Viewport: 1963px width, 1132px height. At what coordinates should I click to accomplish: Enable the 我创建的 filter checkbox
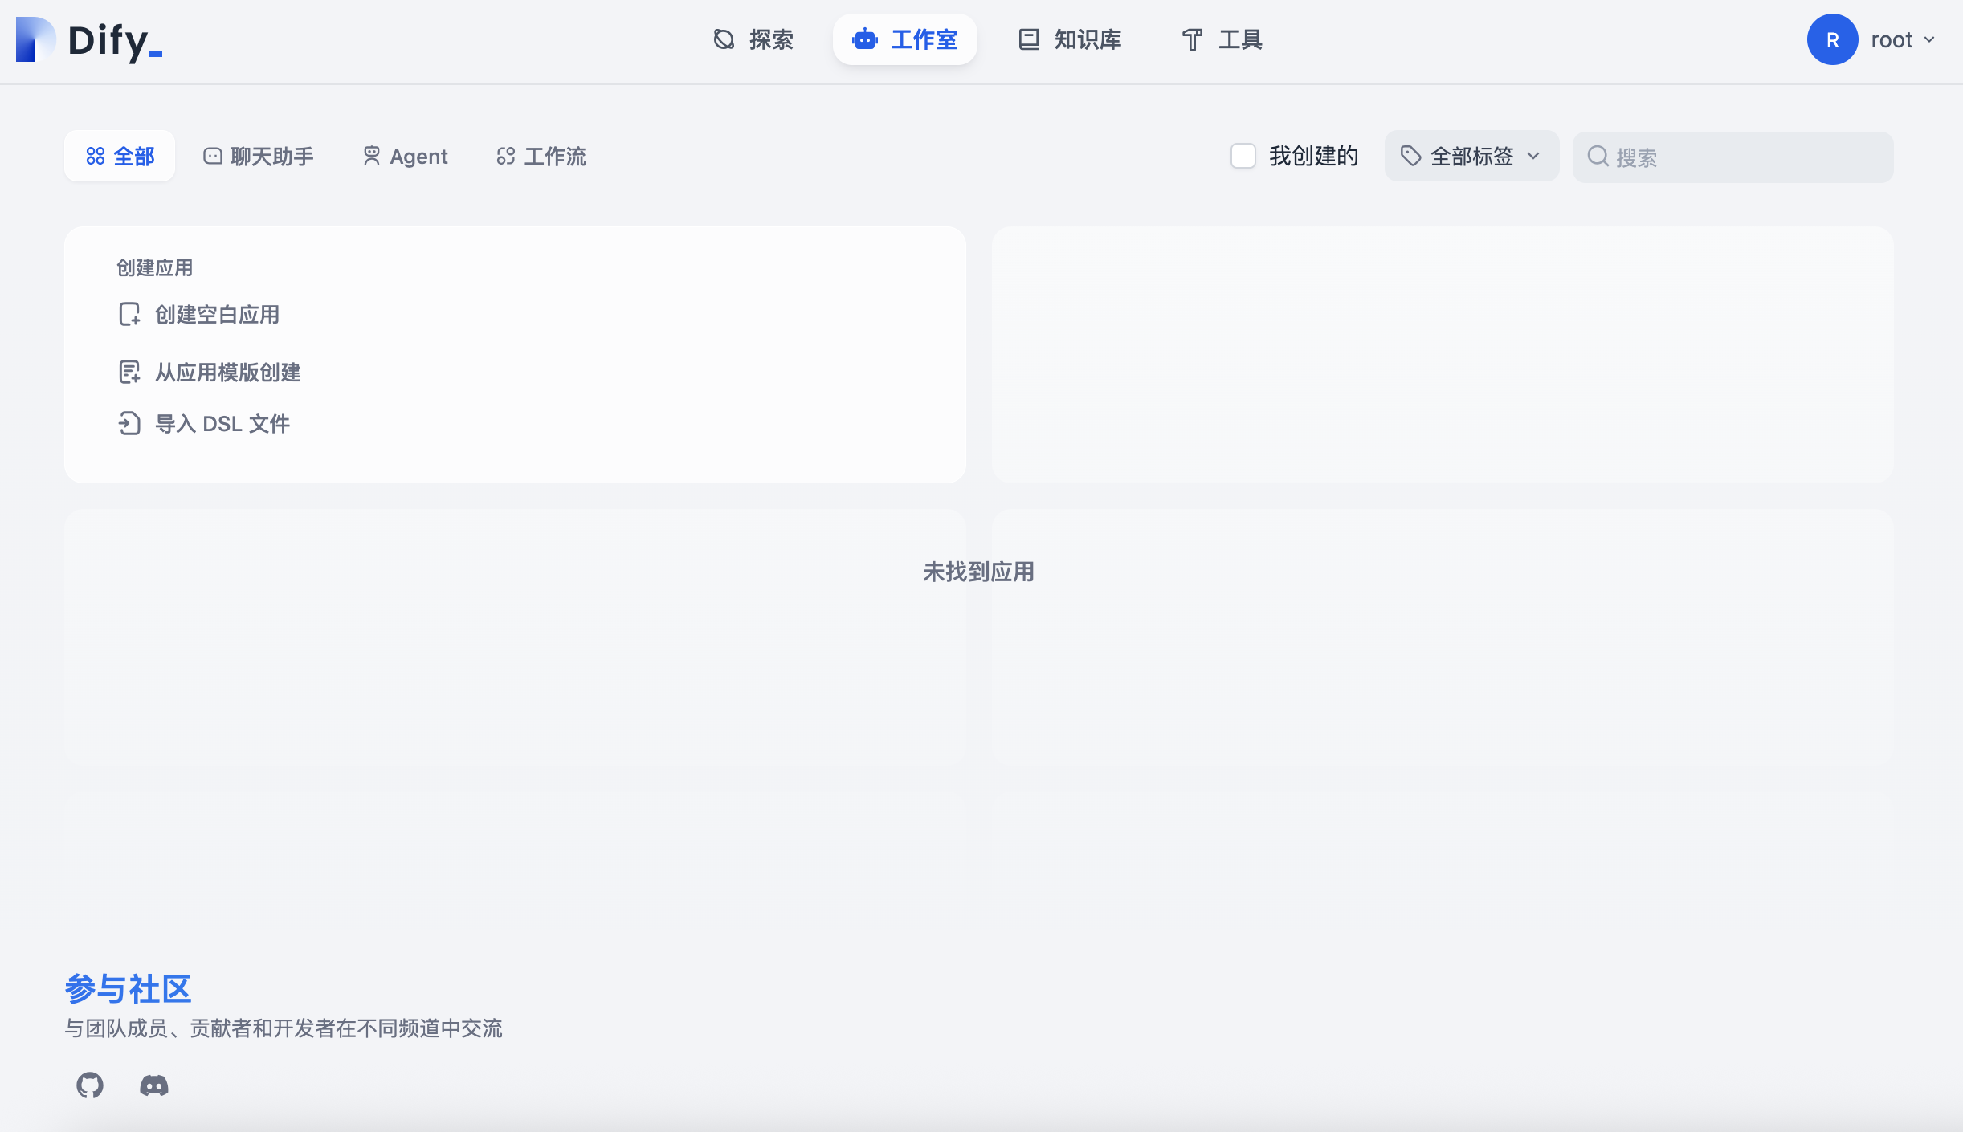click(1242, 156)
